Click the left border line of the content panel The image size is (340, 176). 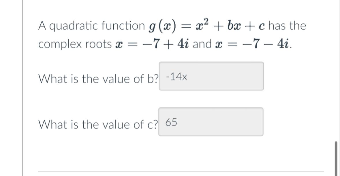[x=23, y=86]
